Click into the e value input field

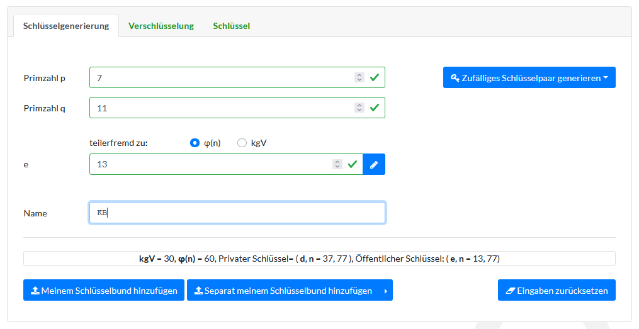coord(226,164)
